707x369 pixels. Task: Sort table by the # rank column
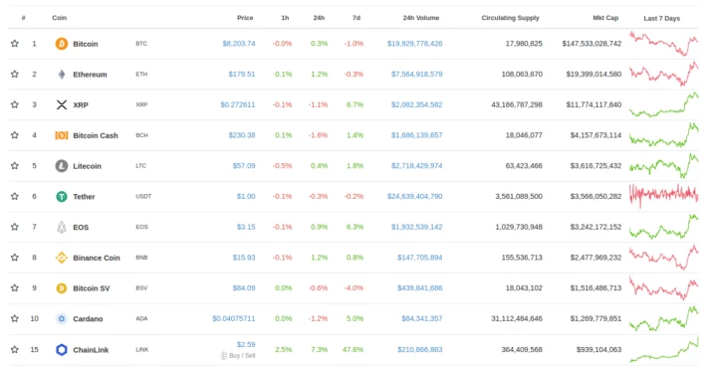24,18
